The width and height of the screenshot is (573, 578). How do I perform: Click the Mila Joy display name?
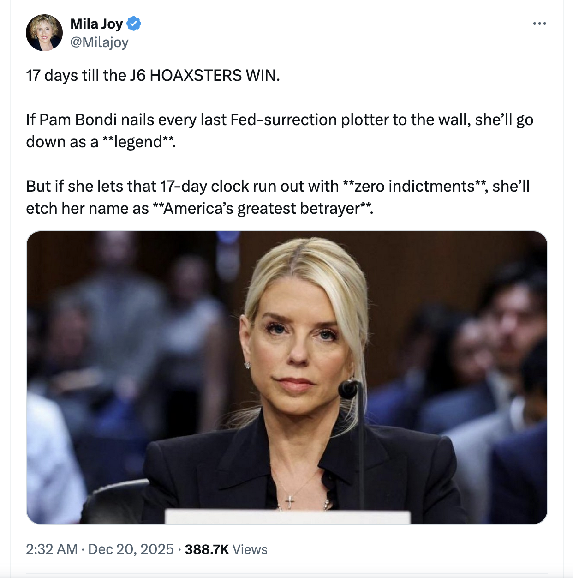click(x=96, y=24)
